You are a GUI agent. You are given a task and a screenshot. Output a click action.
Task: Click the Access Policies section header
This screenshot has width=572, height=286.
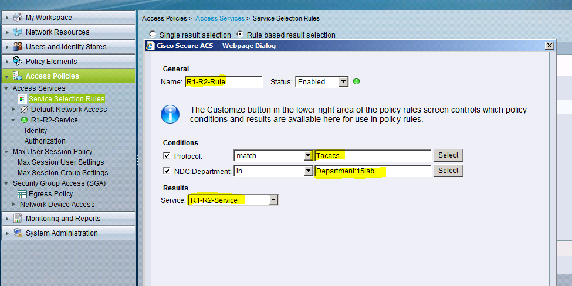click(69, 76)
